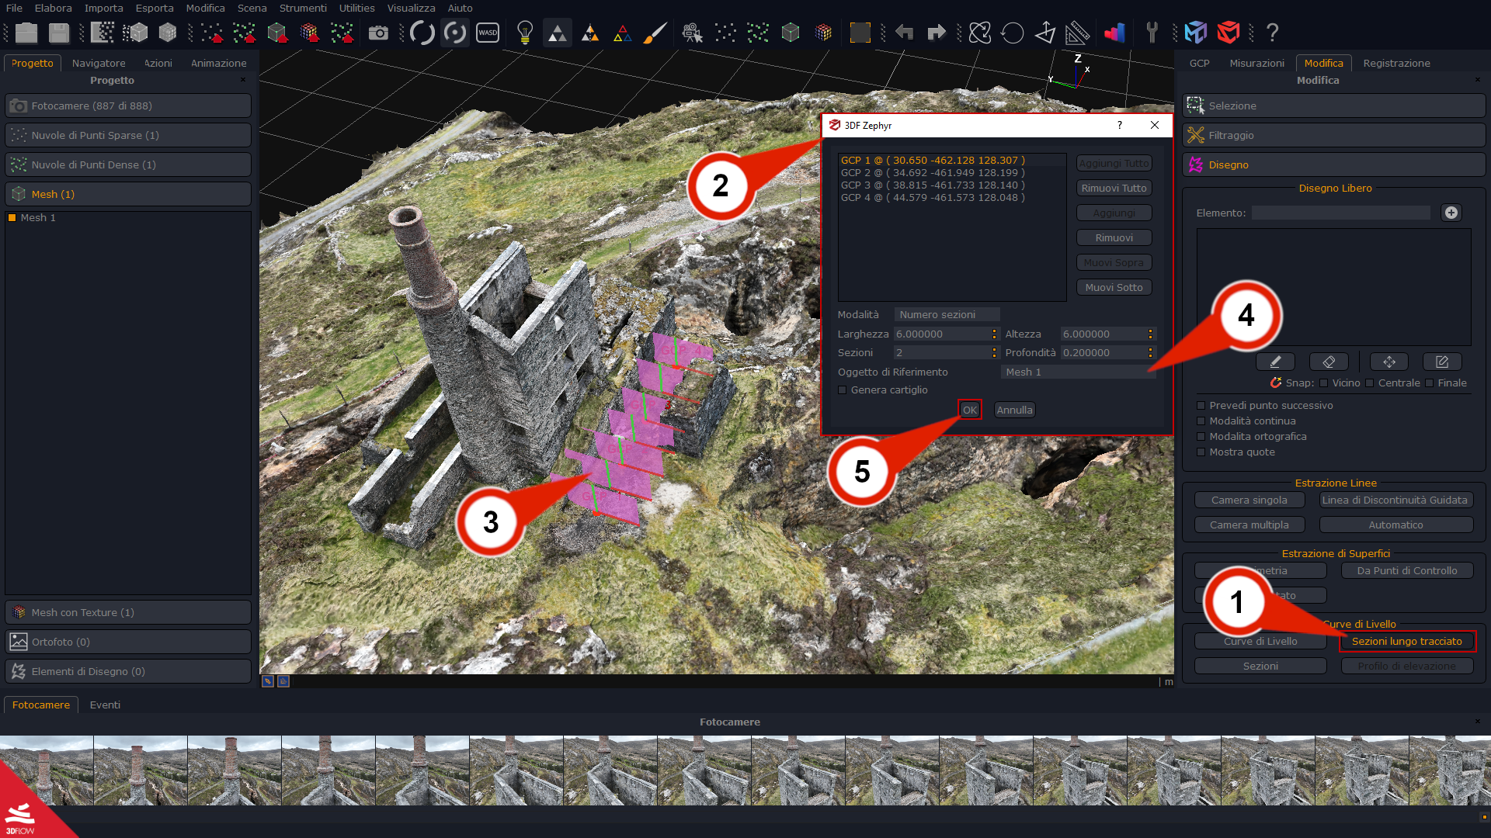Click the bar chart statistics icon
This screenshot has height=838, width=1491.
[1114, 33]
